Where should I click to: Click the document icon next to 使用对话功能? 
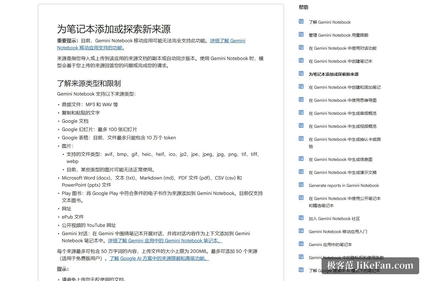click(301, 47)
